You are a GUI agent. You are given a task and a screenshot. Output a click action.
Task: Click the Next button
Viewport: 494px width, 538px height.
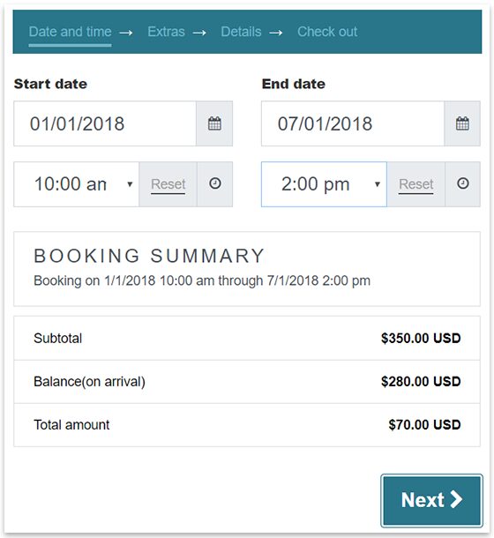click(x=432, y=500)
